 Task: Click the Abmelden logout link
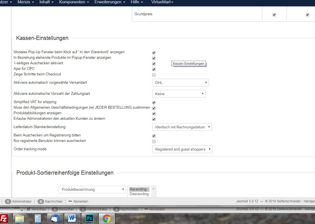click(x=78, y=202)
